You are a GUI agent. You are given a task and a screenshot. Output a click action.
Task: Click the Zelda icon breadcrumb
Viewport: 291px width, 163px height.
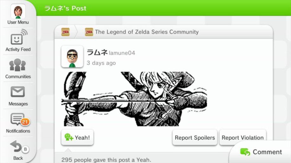[x=65, y=32]
